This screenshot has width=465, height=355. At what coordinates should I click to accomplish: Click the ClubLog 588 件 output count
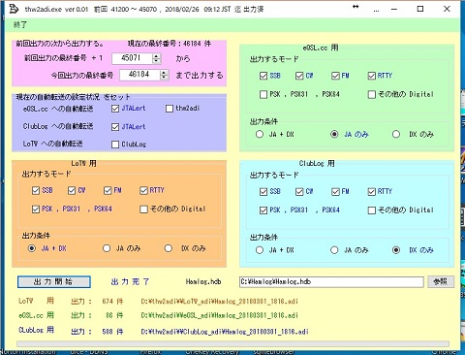tap(112, 332)
